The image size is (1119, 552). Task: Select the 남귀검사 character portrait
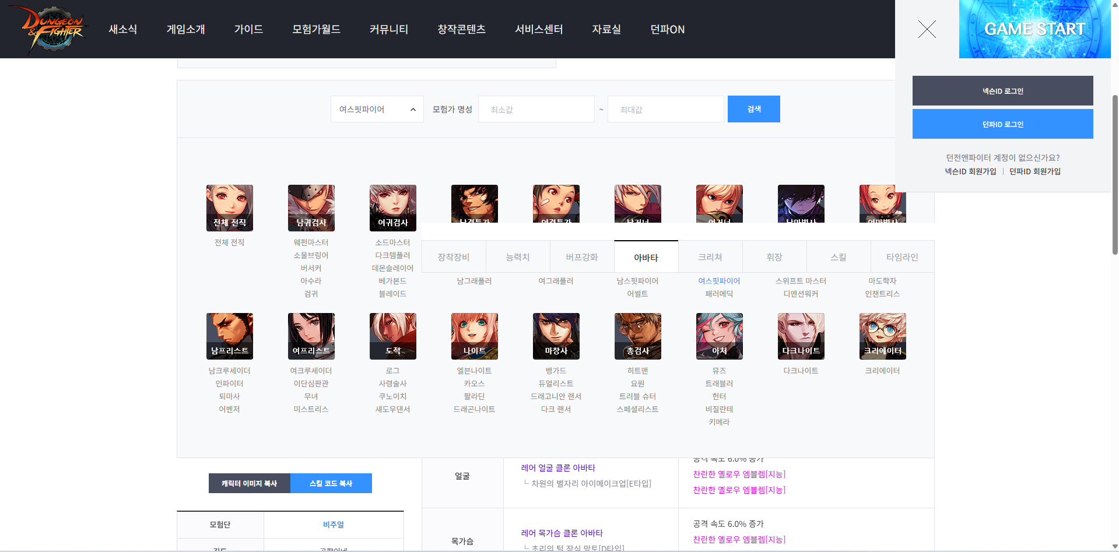pyautogui.click(x=311, y=208)
